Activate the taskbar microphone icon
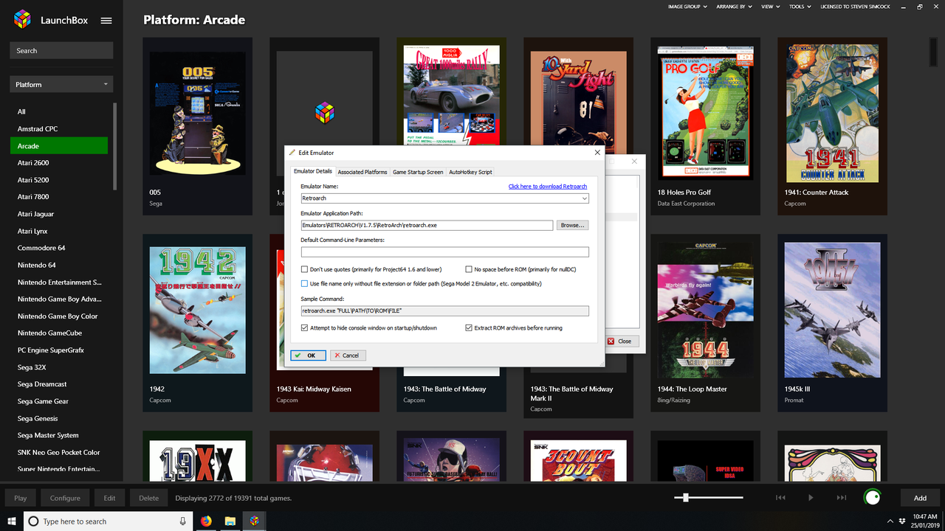Viewport: 945px width, 531px height. 183,521
